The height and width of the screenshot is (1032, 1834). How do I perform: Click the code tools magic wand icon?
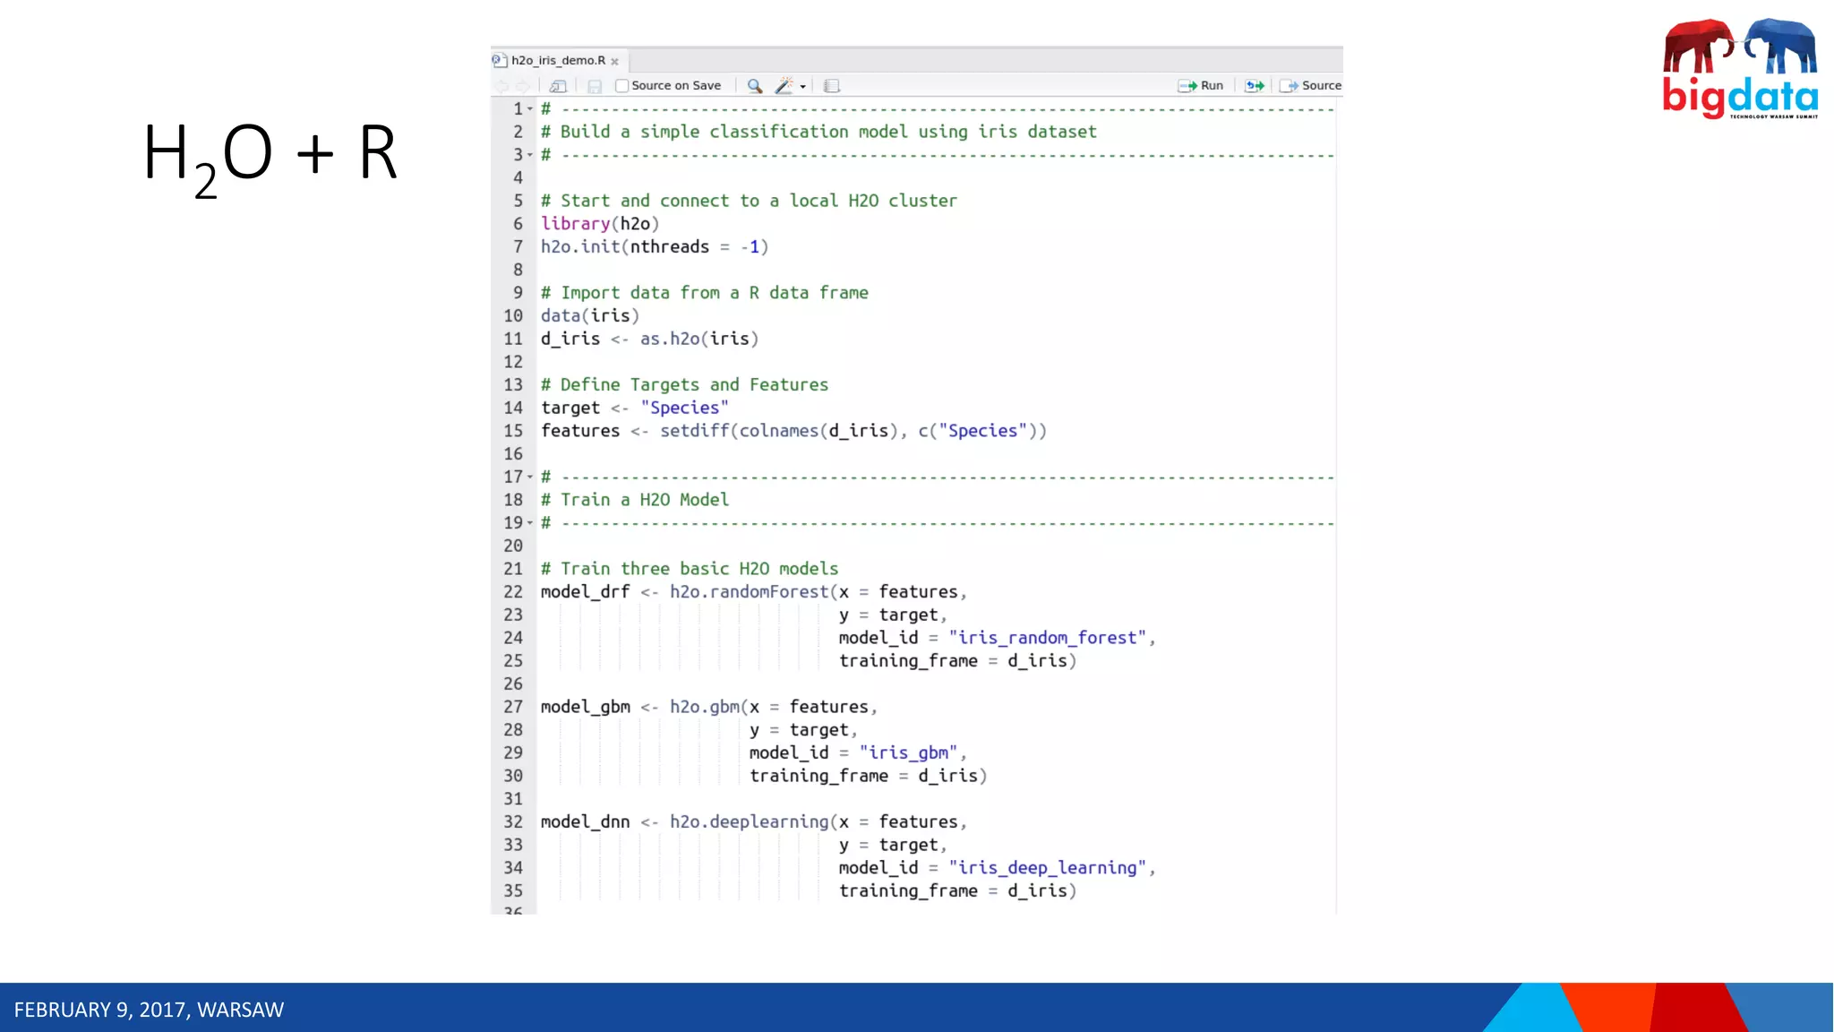pyautogui.click(x=784, y=86)
